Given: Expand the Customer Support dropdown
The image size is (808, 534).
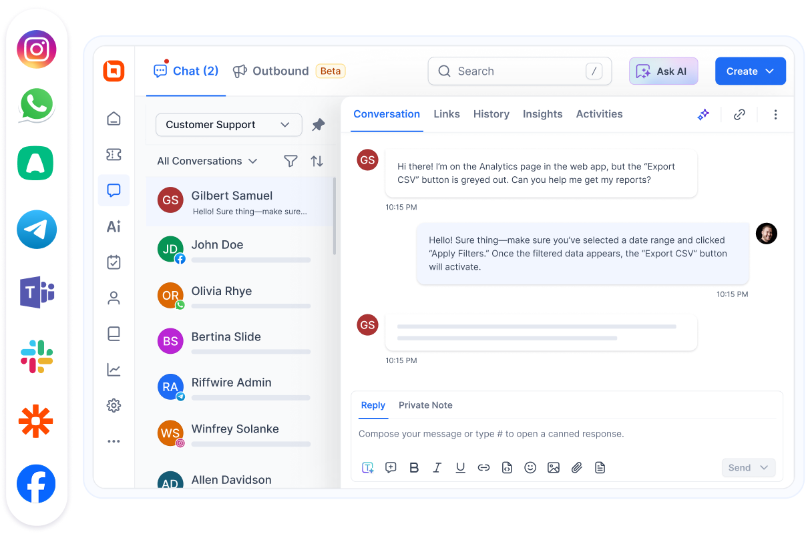Looking at the screenshot, I should coord(229,125).
